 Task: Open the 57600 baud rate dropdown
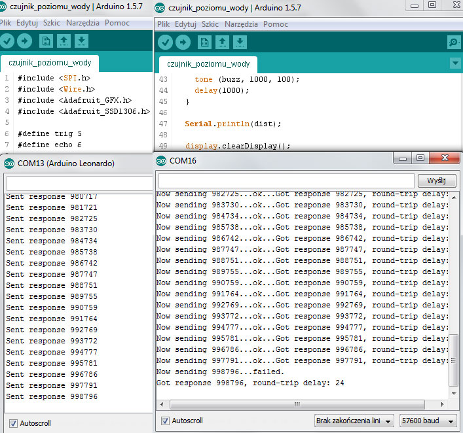pos(428,421)
